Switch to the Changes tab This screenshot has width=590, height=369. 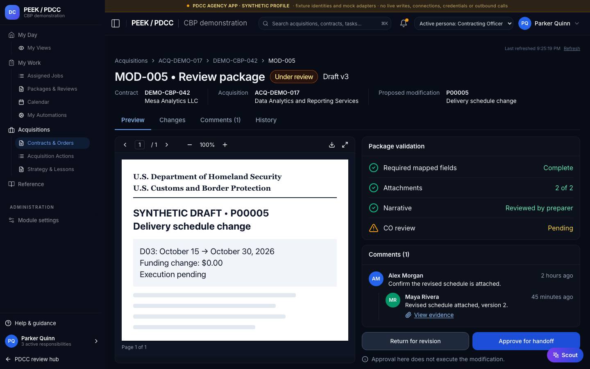coord(172,120)
